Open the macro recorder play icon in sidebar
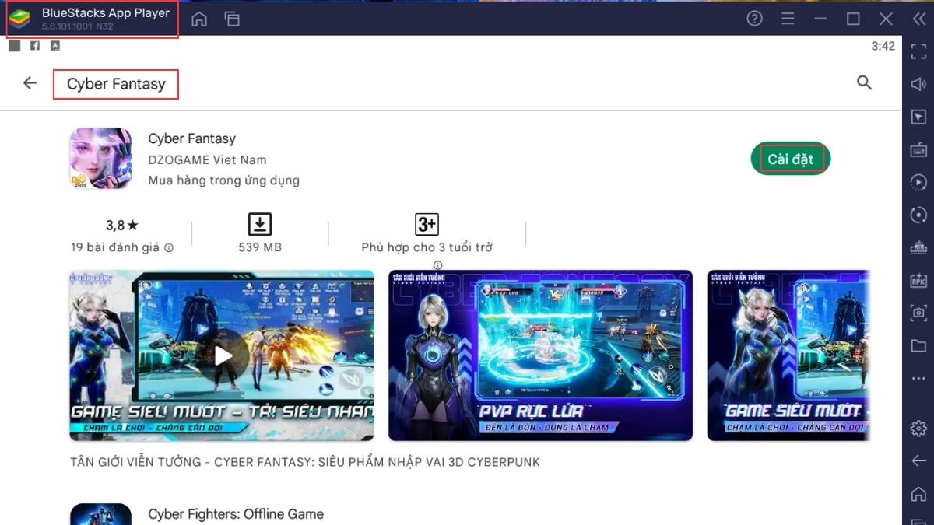The image size is (934, 525). click(918, 182)
